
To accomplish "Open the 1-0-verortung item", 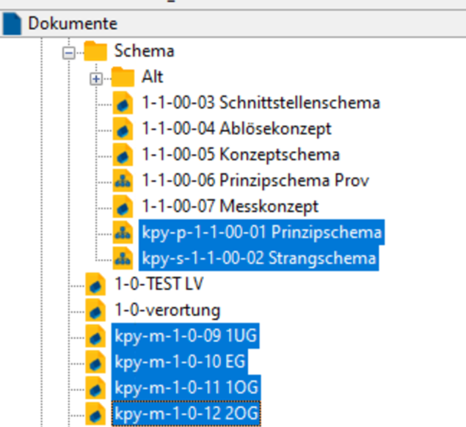I will [167, 310].
